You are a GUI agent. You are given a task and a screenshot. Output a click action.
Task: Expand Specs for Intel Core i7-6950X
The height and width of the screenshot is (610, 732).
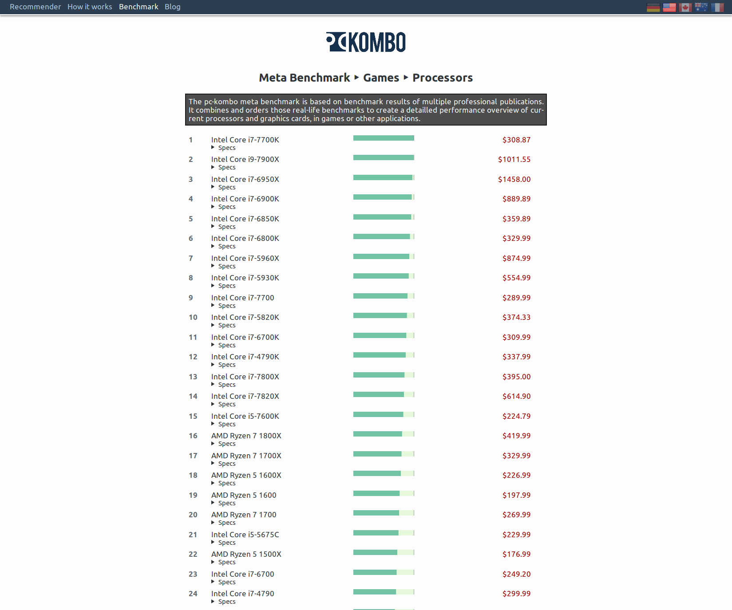pos(223,187)
